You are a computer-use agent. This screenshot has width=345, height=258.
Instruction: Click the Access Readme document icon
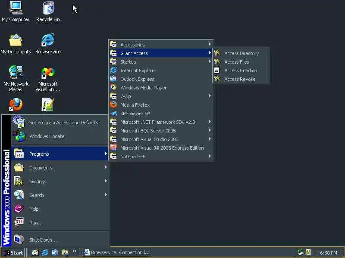pos(216,70)
